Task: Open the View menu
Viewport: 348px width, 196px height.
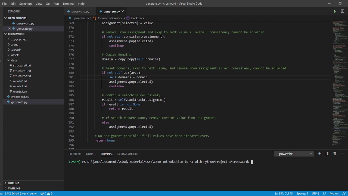Action: click(39, 4)
